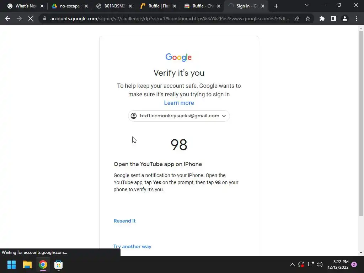Switch to the Ruffle | Flash tab
The image size is (364, 273).
pos(158,6)
